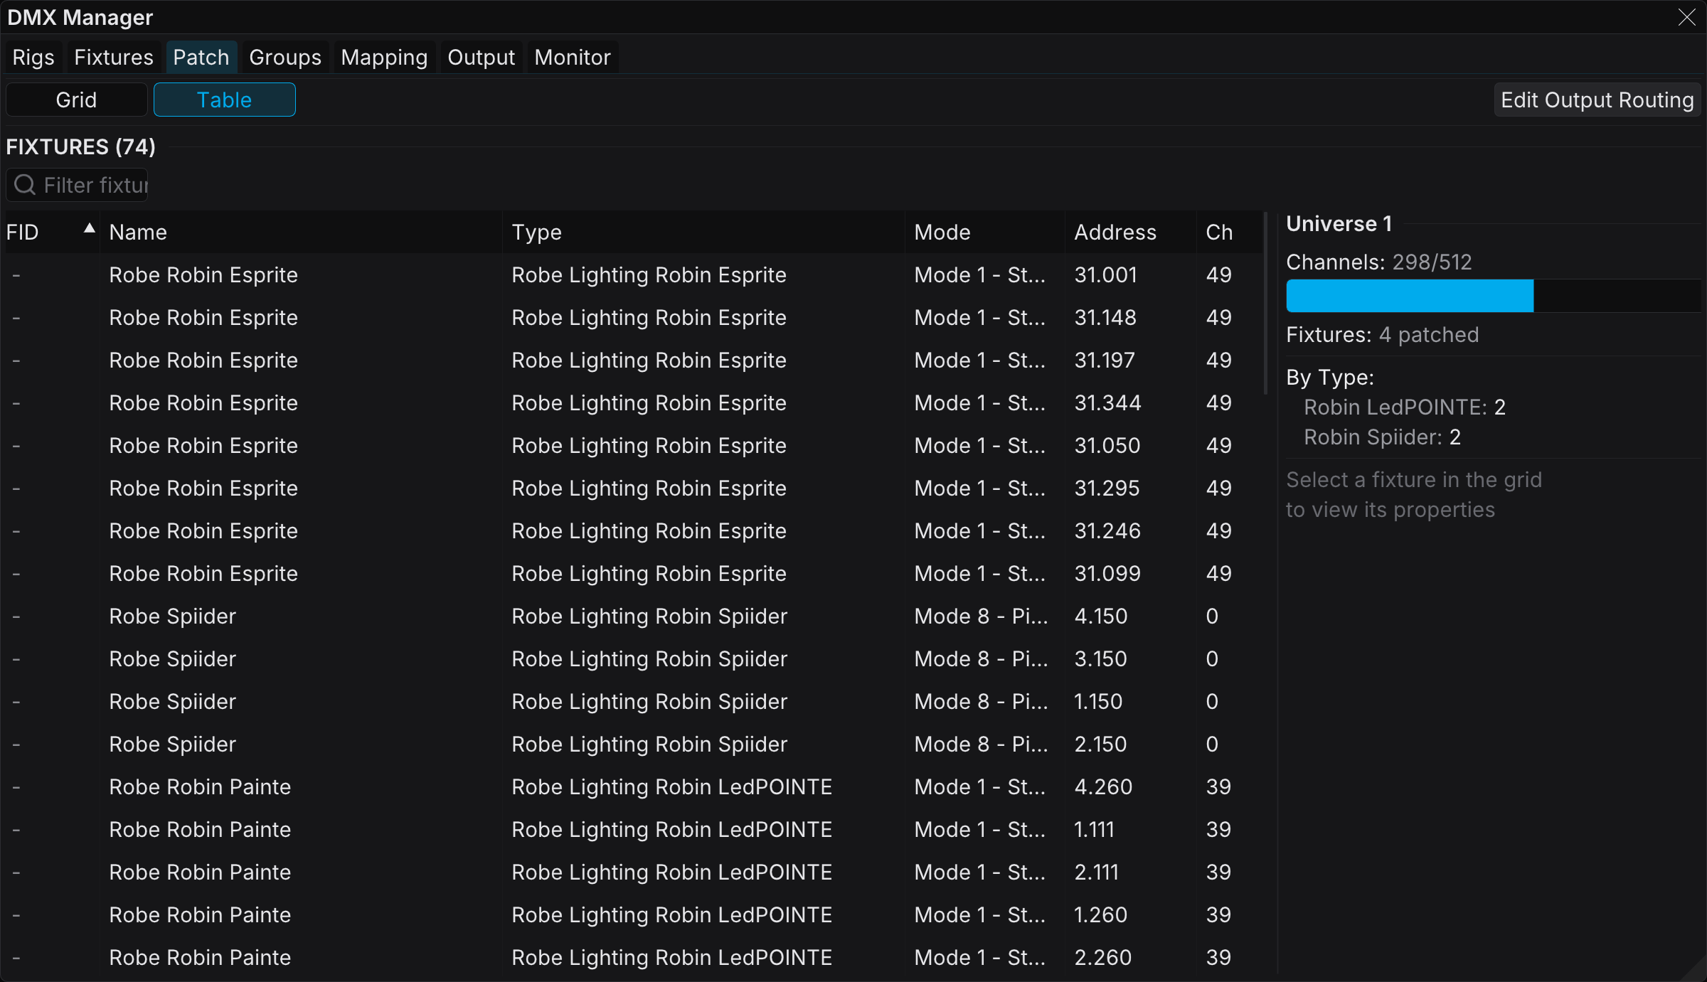Sort table by Mode column
This screenshot has height=982, width=1707.
[x=985, y=233]
